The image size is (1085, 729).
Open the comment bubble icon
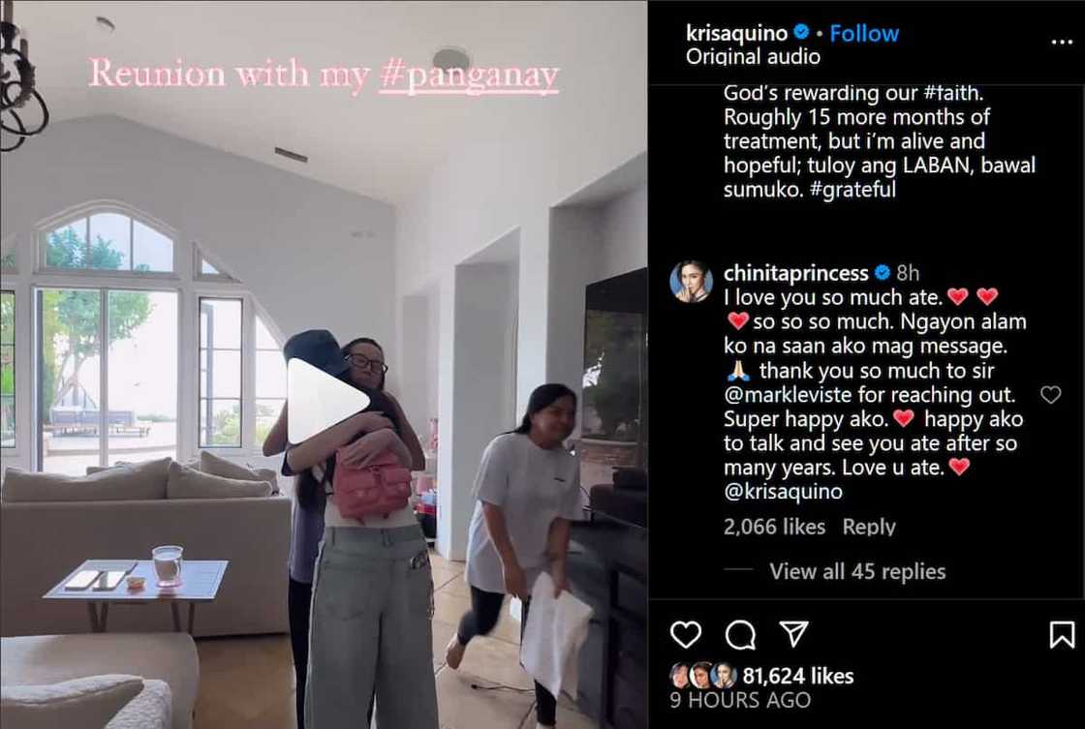tap(740, 634)
